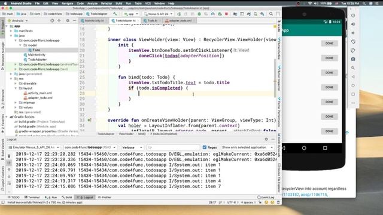Screen dimensions: 383x215
Task: Select activity_main.xml in layout folder
Action: (x=40, y=93)
